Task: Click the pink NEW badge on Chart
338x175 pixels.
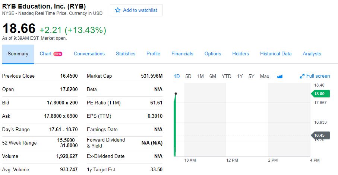Action: coord(58,54)
